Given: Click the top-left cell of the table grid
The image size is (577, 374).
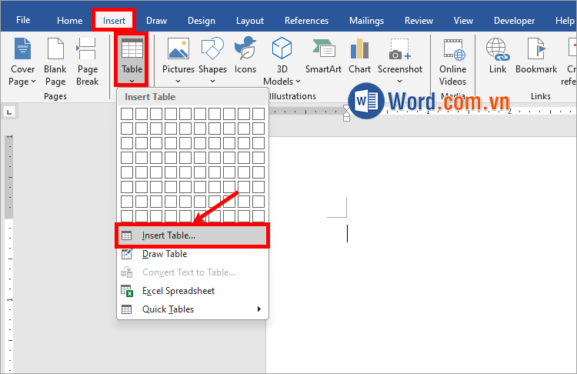Looking at the screenshot, I should (127, 114).
